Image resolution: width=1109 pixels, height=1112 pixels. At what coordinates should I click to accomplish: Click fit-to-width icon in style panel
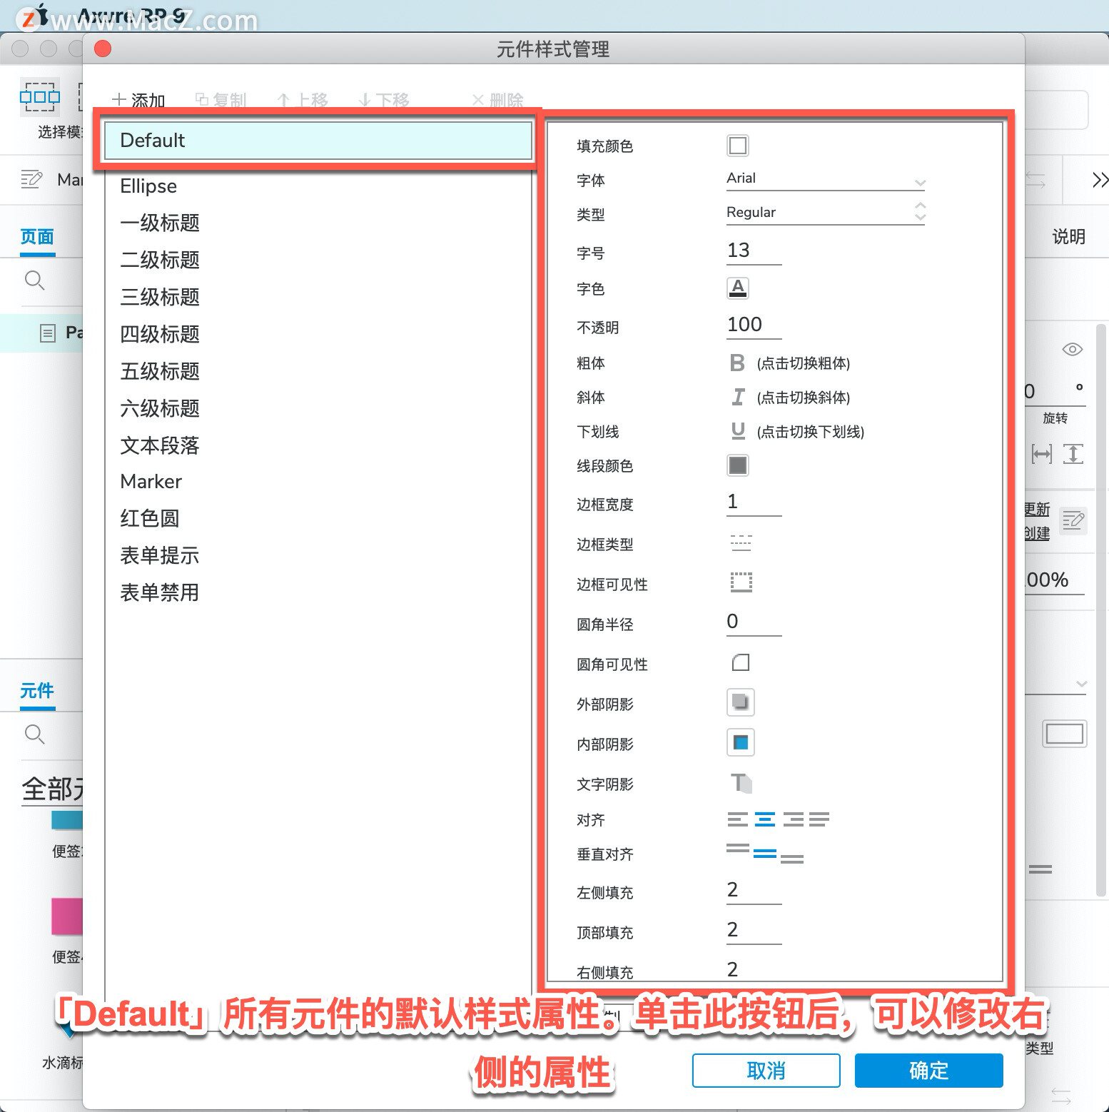(x=1042, y=454)
